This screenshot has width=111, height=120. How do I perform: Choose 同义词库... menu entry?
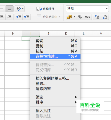click(x=55, y=70)
